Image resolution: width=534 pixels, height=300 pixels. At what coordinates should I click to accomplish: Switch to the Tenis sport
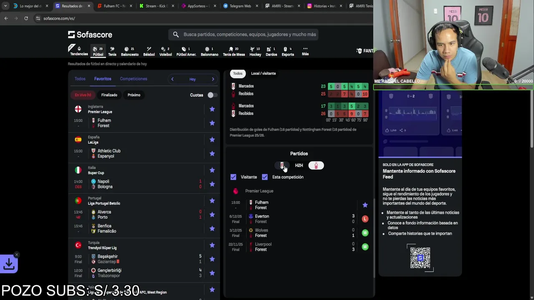click(x=112, y=51)
